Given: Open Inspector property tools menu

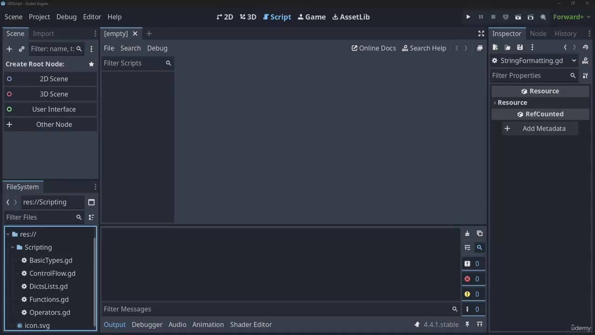Looking at the screenshot, I should tap(585, 75).
